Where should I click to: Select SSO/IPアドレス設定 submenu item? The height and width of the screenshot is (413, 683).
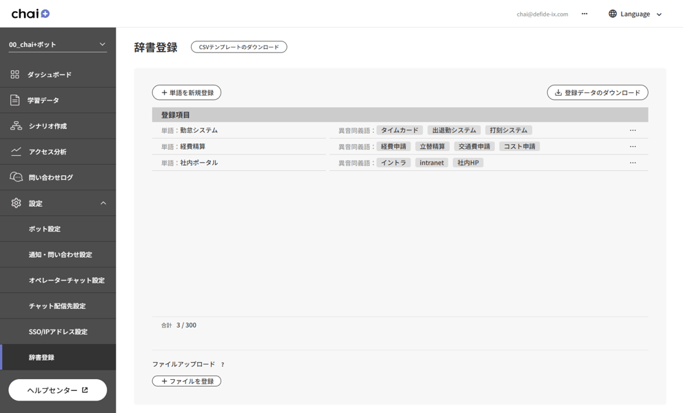pos(58,332)
